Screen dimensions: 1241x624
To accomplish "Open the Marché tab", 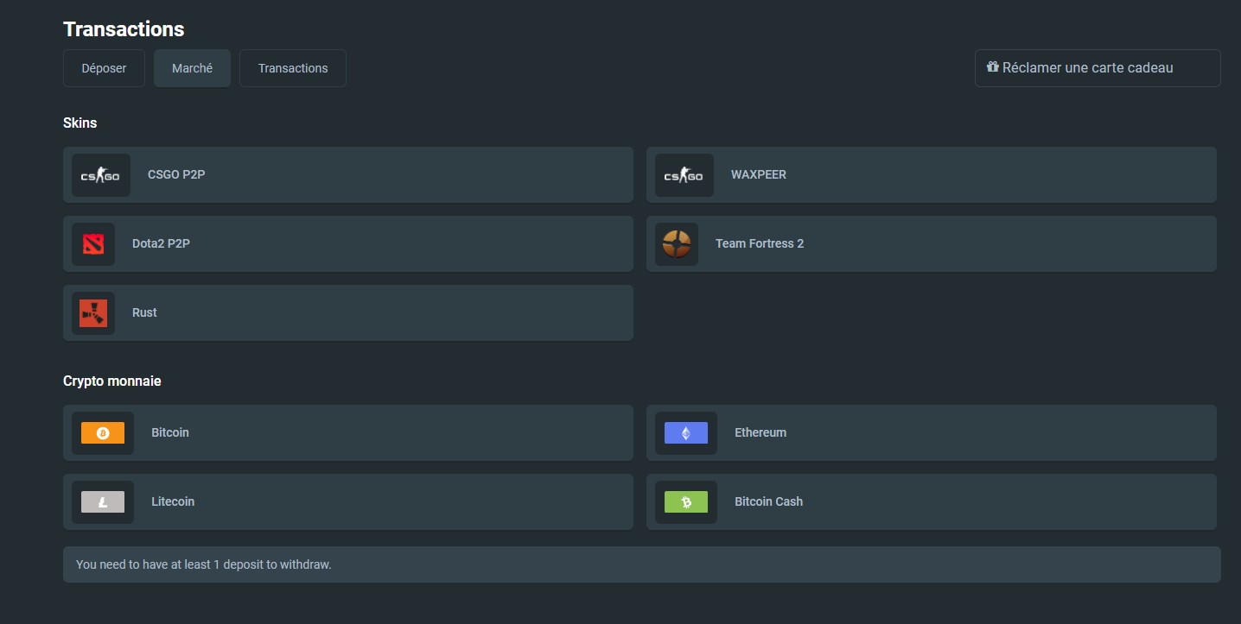I will click(192, 68).
